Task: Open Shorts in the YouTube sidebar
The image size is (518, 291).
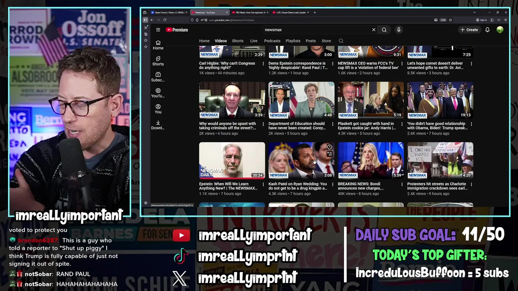Action: pos(158,61)
